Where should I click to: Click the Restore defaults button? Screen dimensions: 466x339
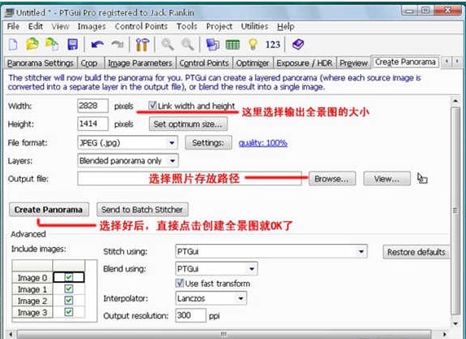[x=416, y=252]
